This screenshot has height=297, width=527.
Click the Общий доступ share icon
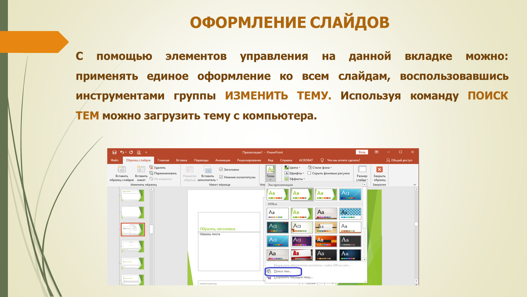[x=388, y=160]
